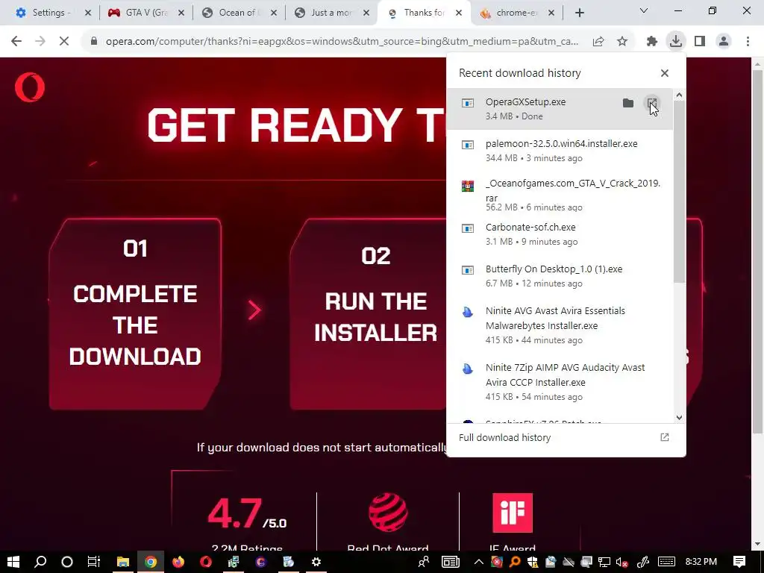Show hidden system tray icons
Screen dimensions: 764x573
(479, 562)
